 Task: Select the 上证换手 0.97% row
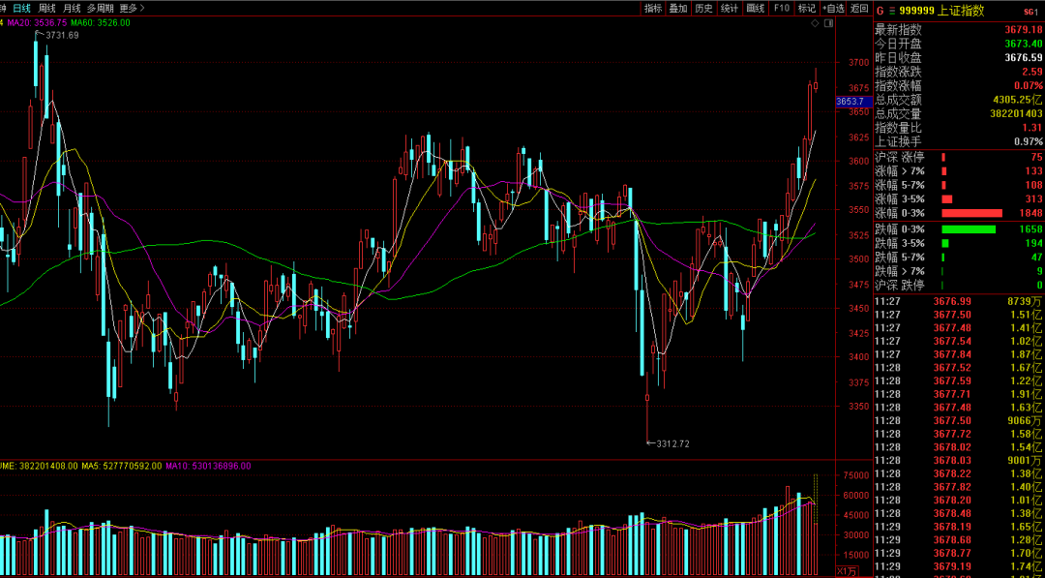pyautogui.click(x=959, y=141)
